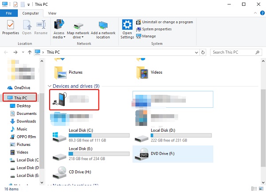Screen dimensions: 266x192
Task: Select the Local Disk (C:) drive
Action: [x=91, y=135]
